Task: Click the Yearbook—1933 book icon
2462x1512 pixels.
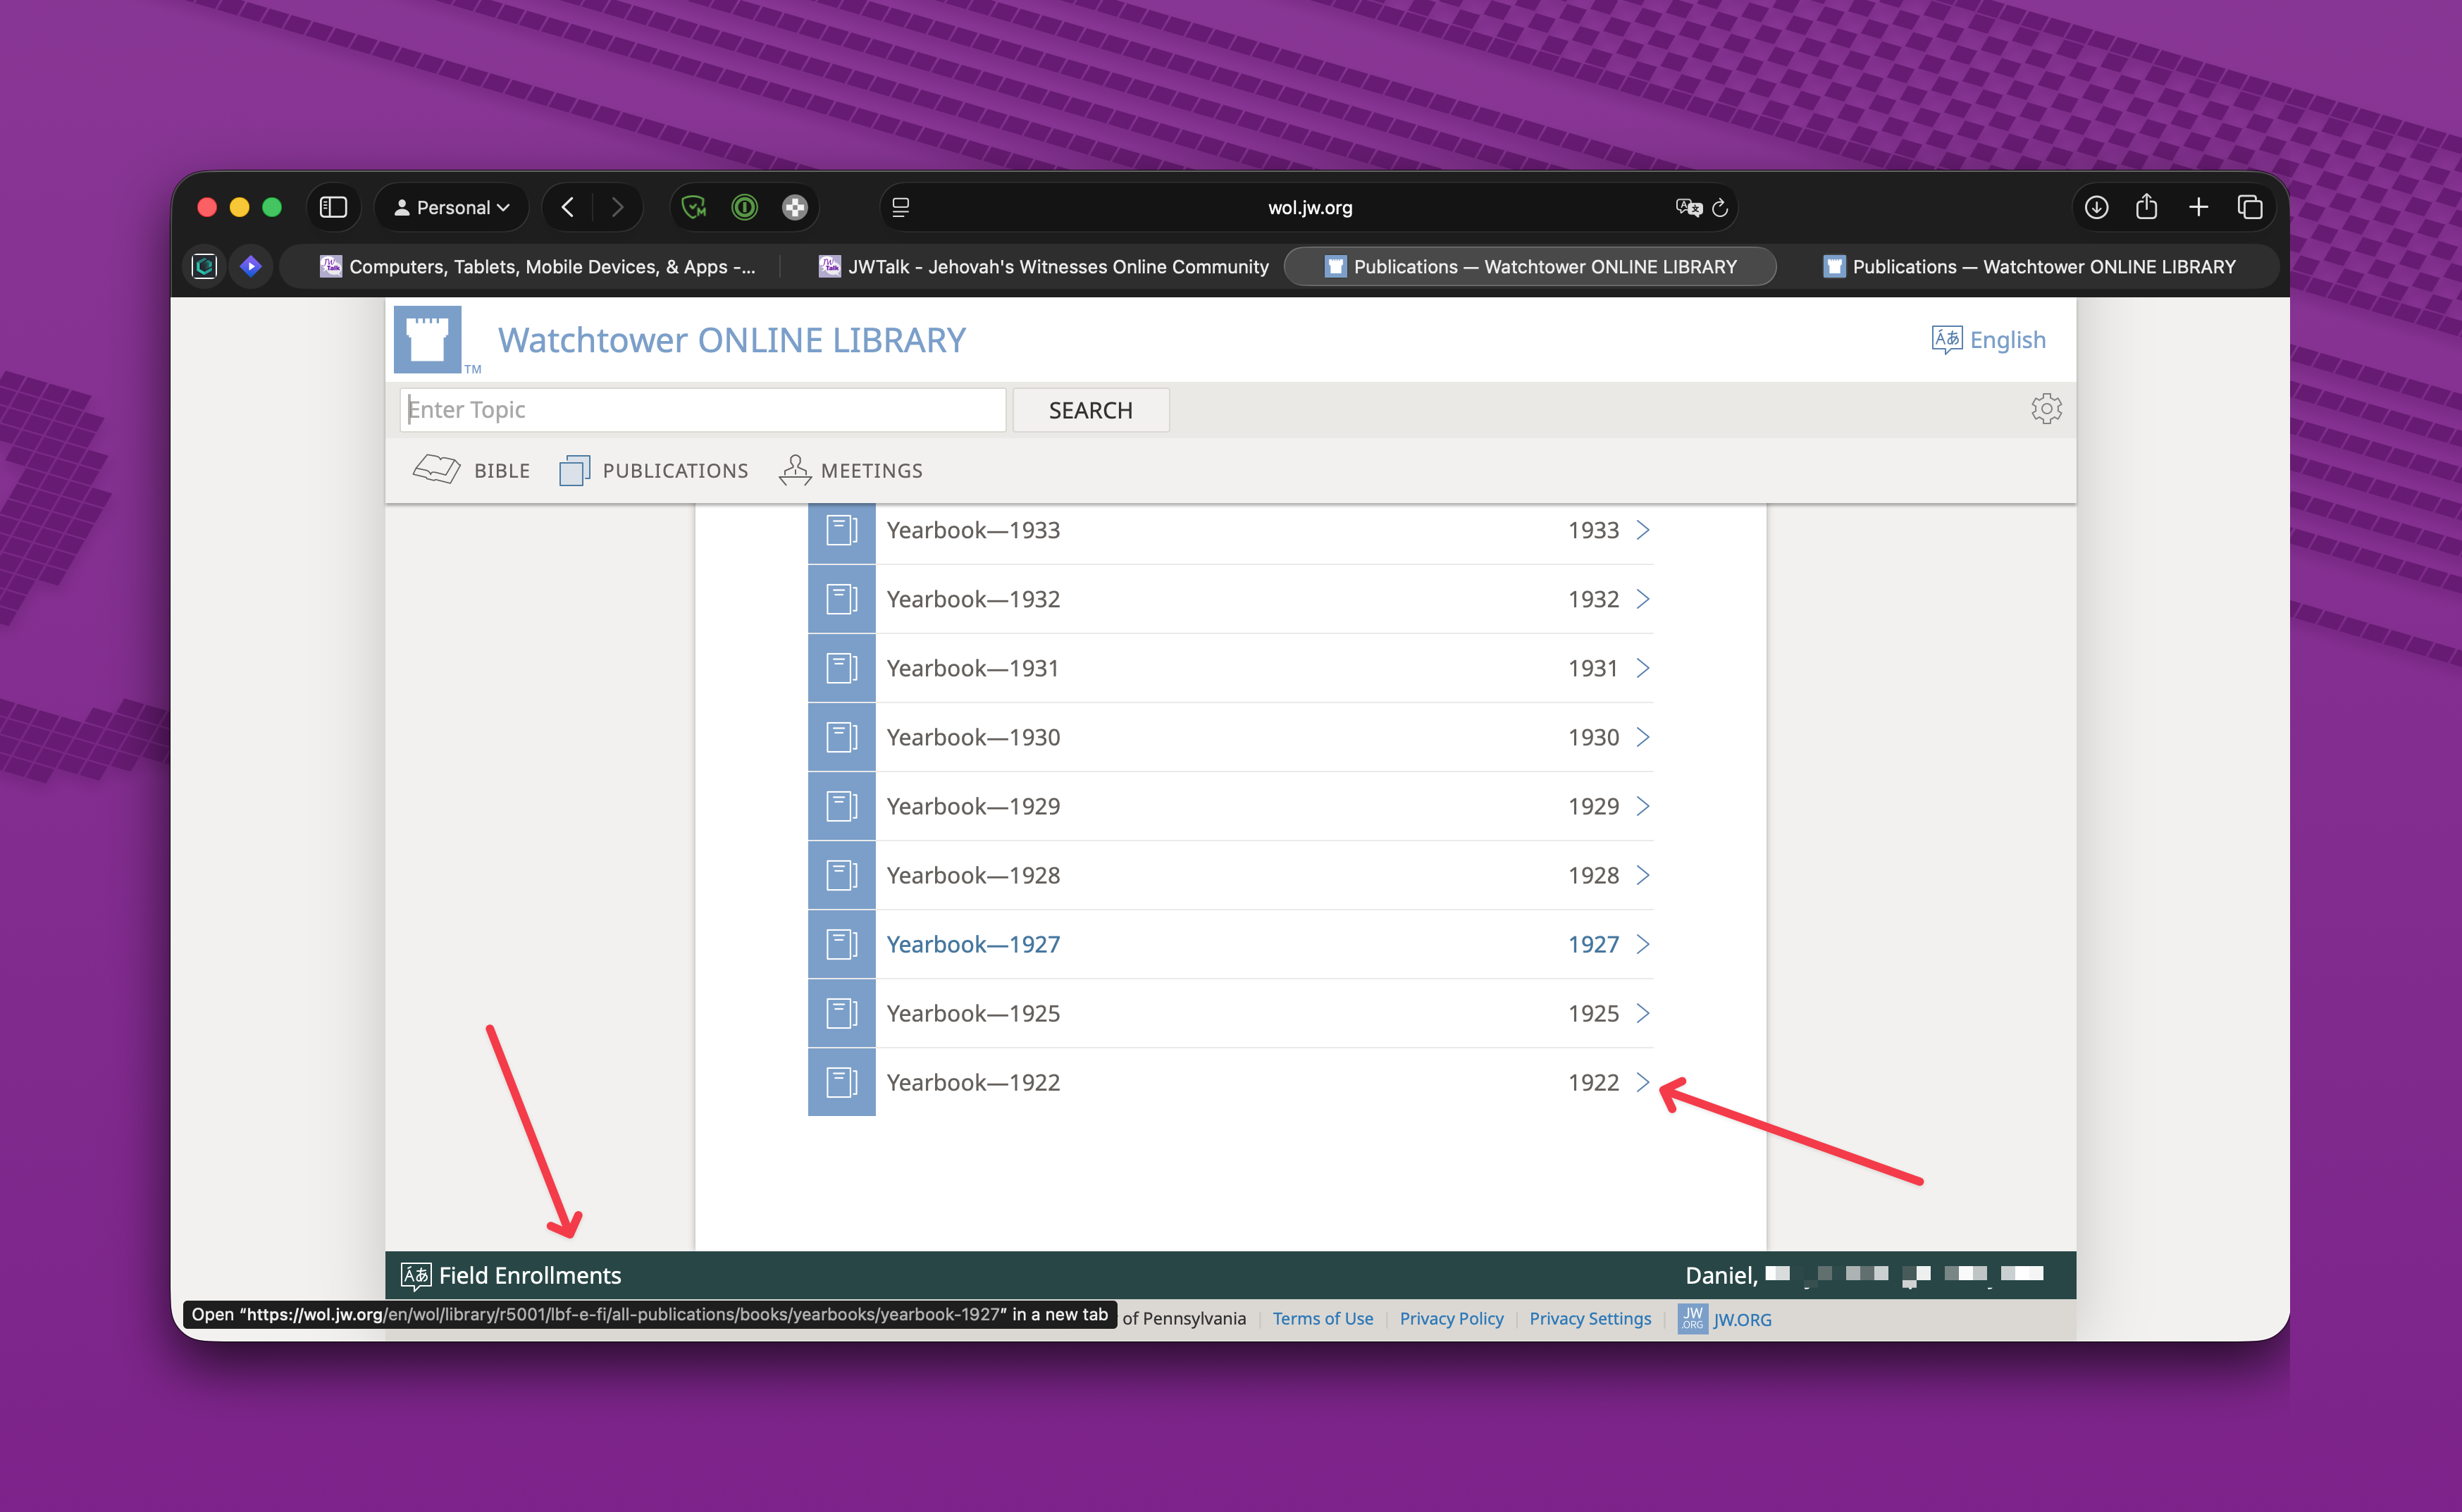Action: [x=841, y=530]
